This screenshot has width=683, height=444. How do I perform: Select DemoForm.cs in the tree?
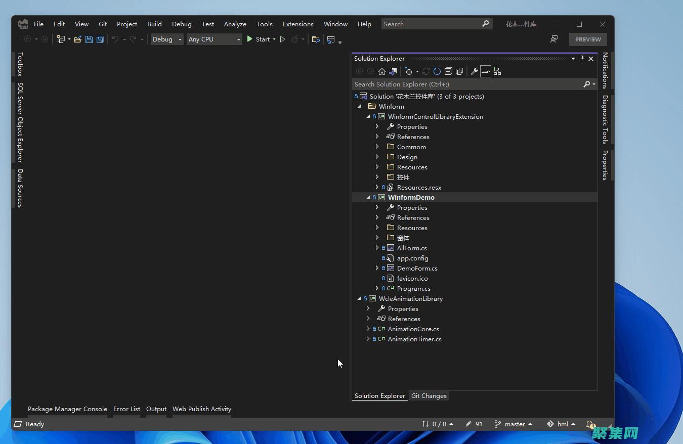417,269
